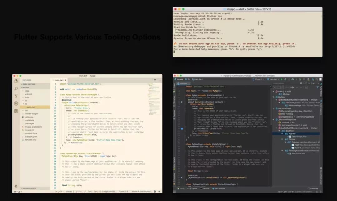Select createState() in Flutter Outline
The image size is (337, 201).
[296, 117]
